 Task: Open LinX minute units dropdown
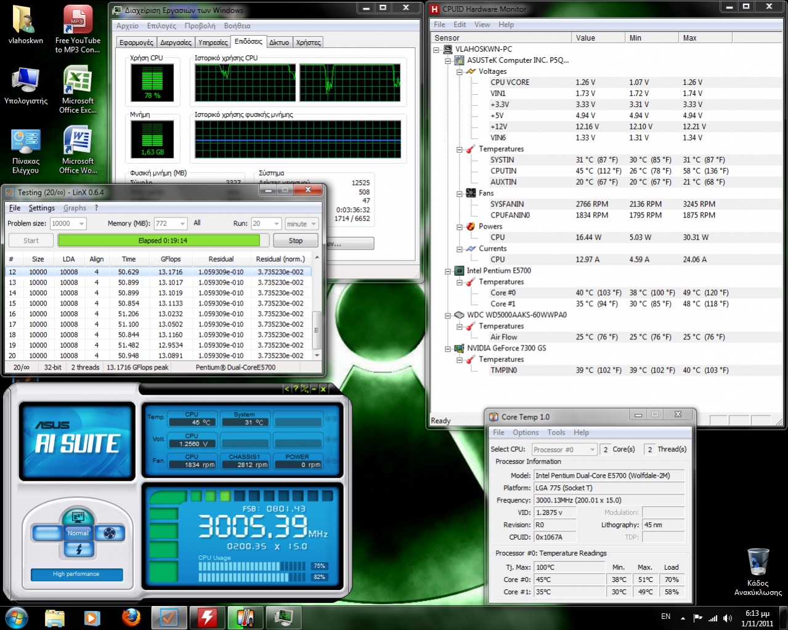(301, 224)
